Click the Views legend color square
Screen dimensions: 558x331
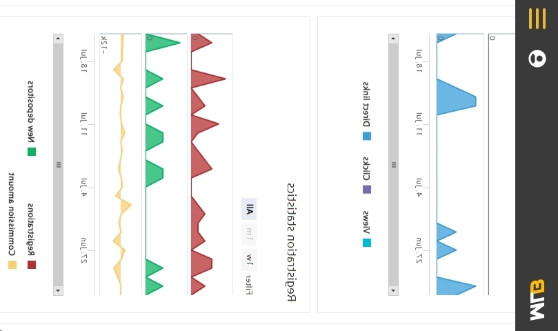[x=367, y=242]
